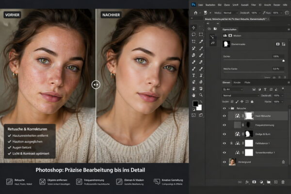The height and width of the screenshot is (194, 291).
Task: Filter layers by pixel layer icon
Action: pos(254,89)
